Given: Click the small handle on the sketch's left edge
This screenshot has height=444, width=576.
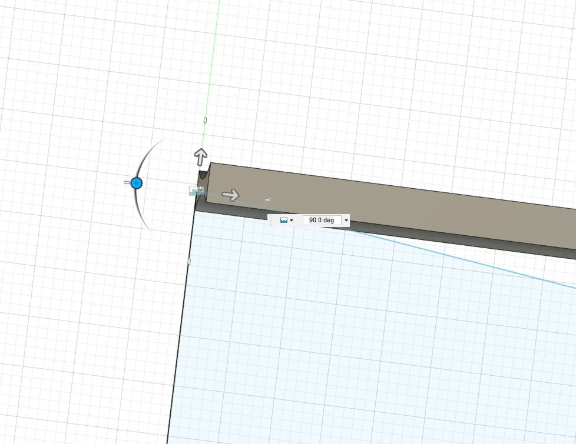Looking at the screenshot, I should pyautogui.click(x=189, y=261).
